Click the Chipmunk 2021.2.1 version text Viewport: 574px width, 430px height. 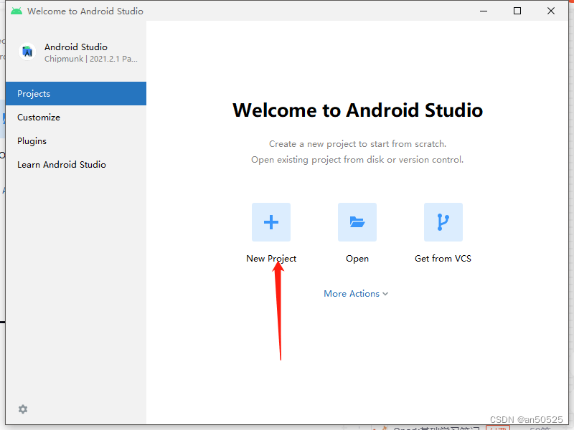[91, 59]
